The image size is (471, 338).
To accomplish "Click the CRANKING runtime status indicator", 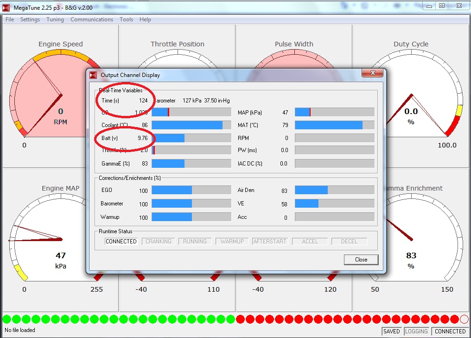I will point(159,242).
